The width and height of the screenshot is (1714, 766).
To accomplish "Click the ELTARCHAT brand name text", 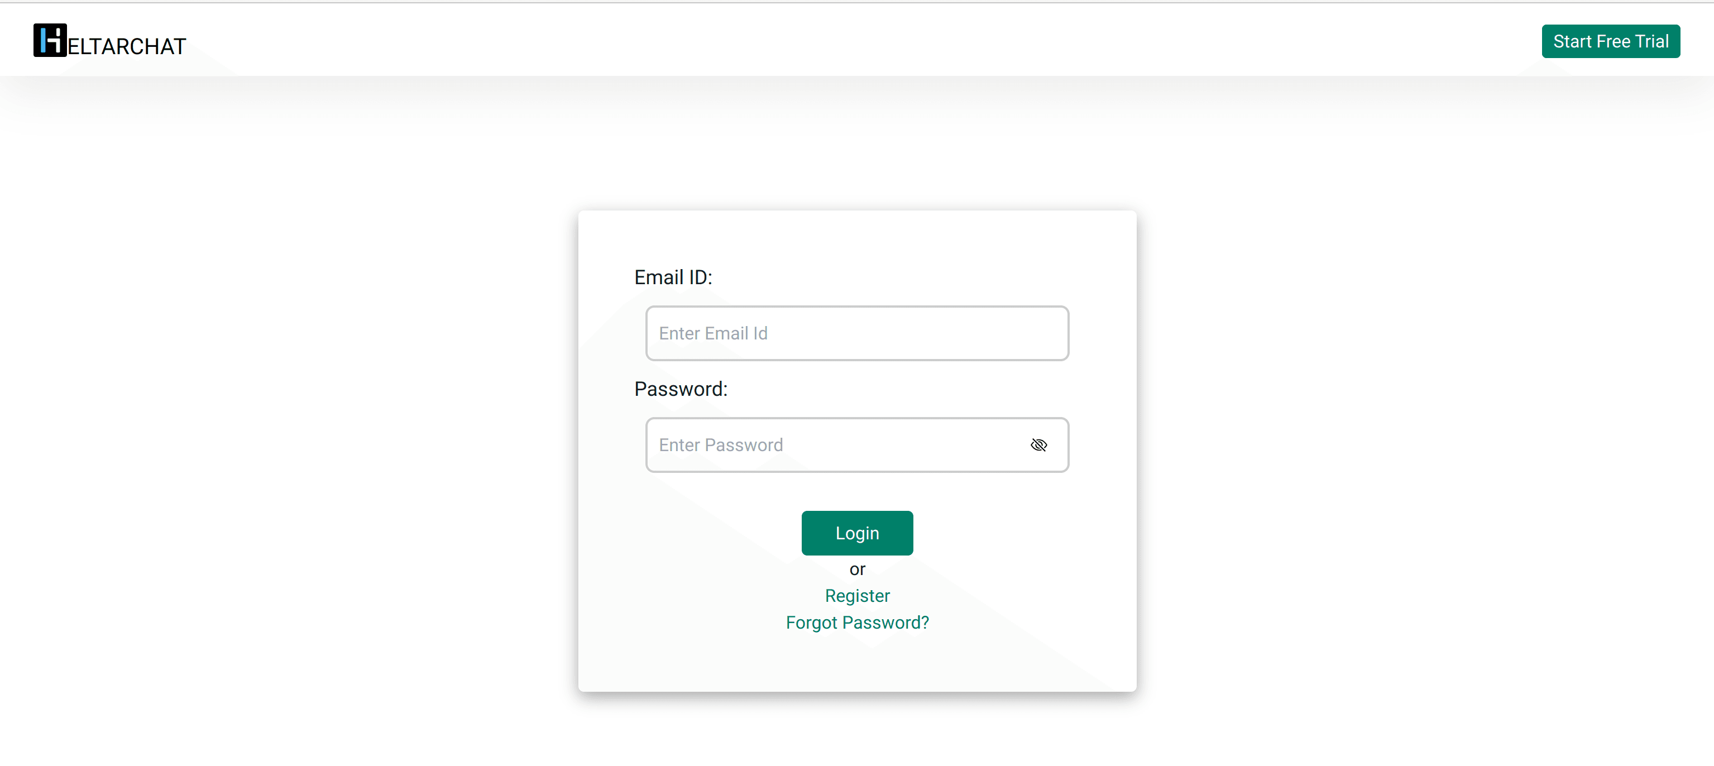I will click(x=126, y=46).
